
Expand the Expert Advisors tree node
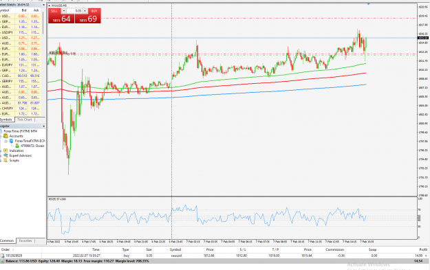(x=1, y=155)
